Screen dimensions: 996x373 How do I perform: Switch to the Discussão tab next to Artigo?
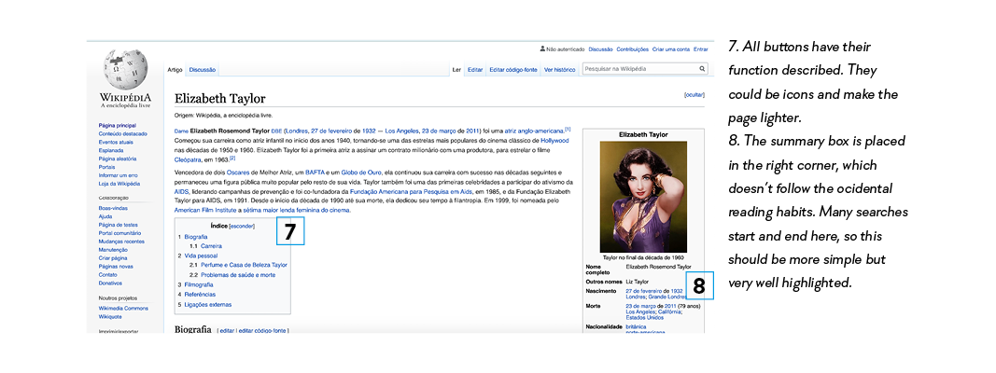click(x=203, y=70)
